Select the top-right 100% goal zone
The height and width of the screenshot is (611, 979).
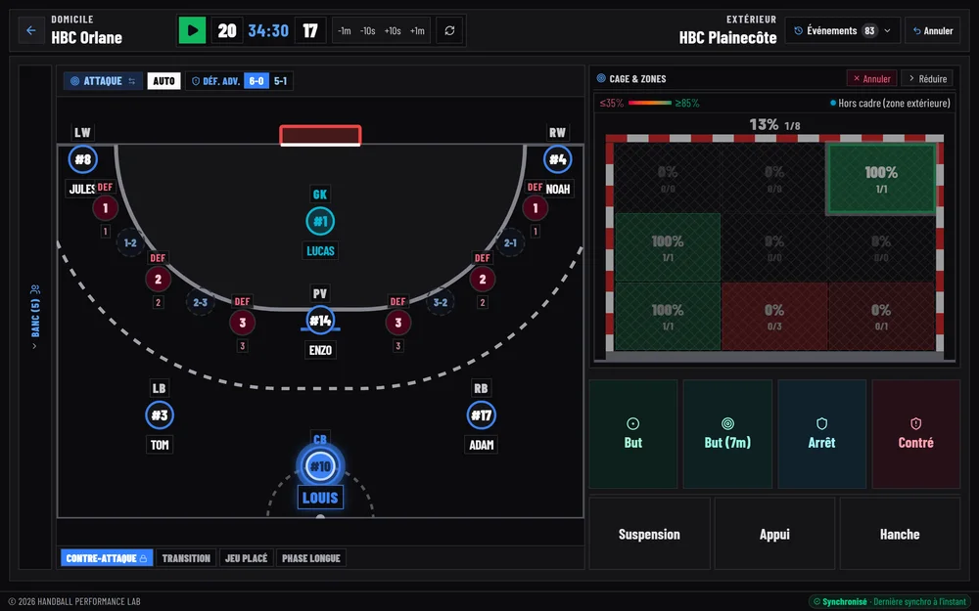[881, 179]
